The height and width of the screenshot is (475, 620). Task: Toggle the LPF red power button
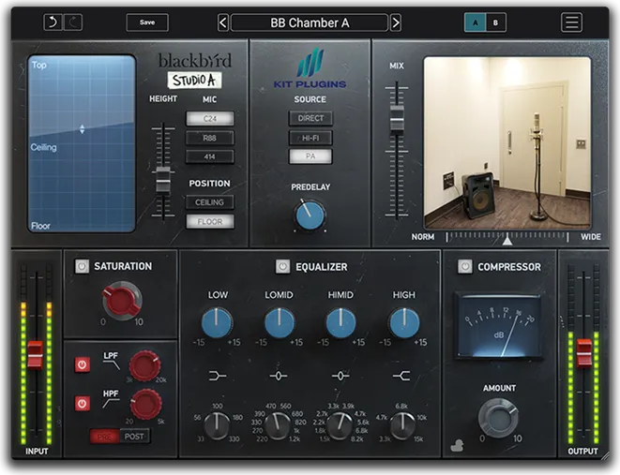pos(82,364)
